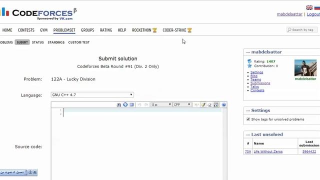Image resolution: width=320 pixels, height=180 pixels.
Task: Click the Codeforces Beta Round #91 subtitle
Action: [x=118, y=66]
